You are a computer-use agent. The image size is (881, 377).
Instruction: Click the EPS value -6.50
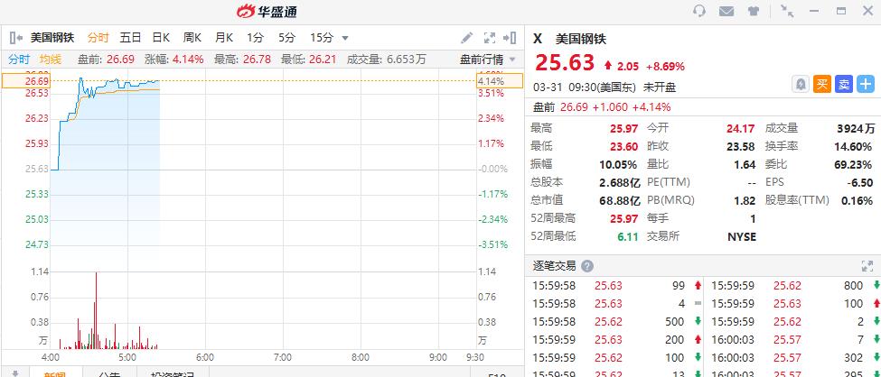(x=860, y=182)
